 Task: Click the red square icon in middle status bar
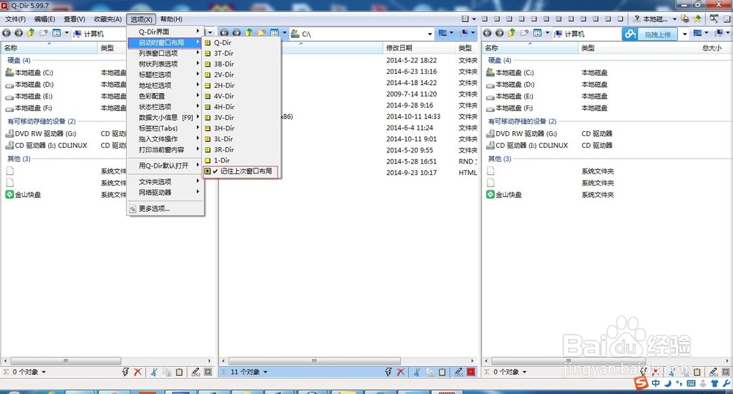pyautogui.click(x=471, y=372)
